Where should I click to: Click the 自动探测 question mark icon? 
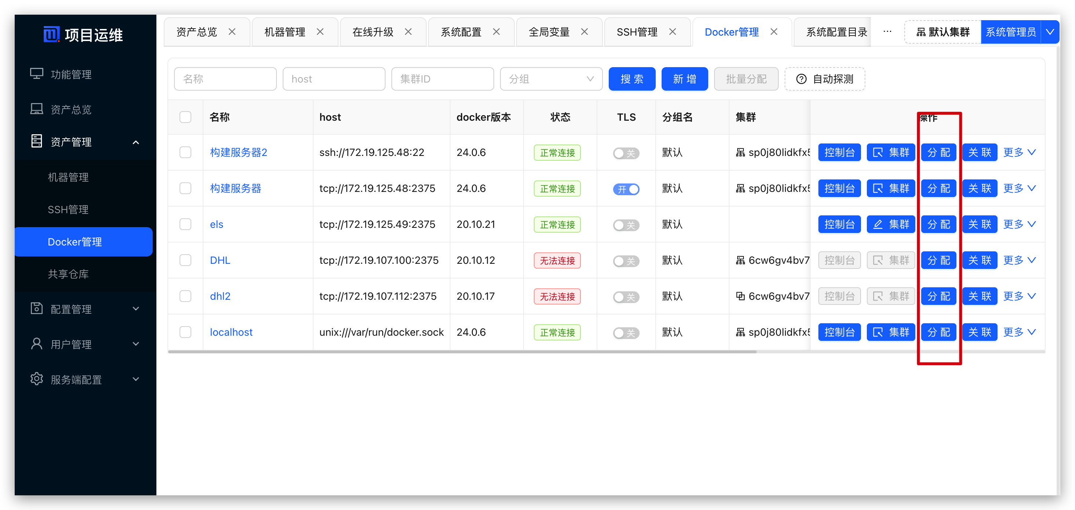point(801,79)
